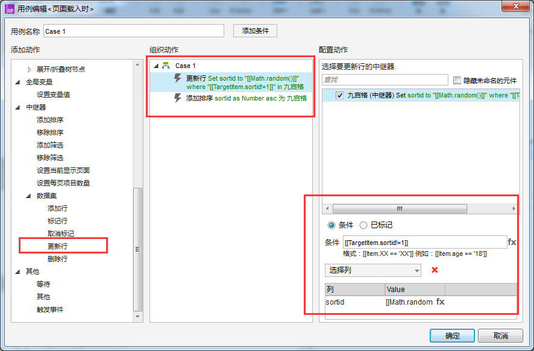Click horizontal scrollbar thumb in repeater list
This screenshot has height=351, width=534.
(400, 208)
